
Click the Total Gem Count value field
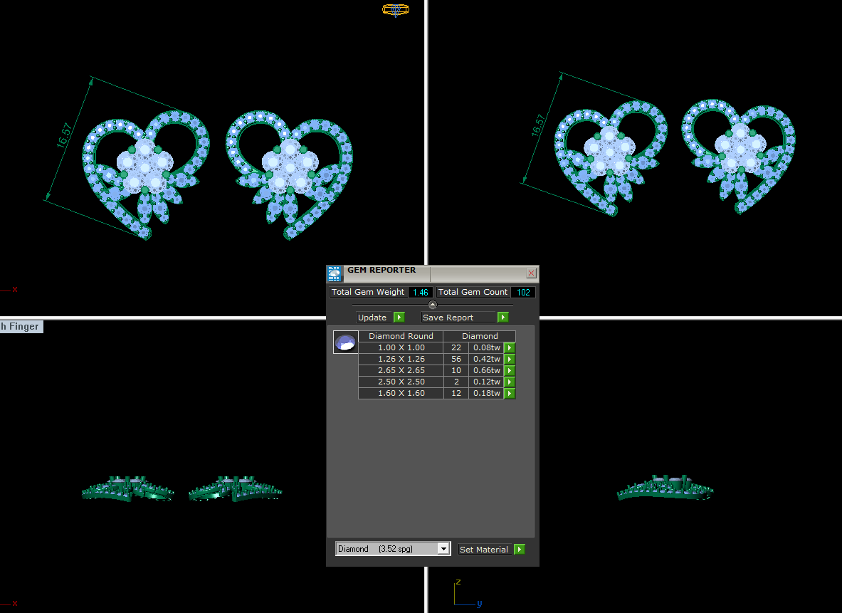[x=523, y=293]
